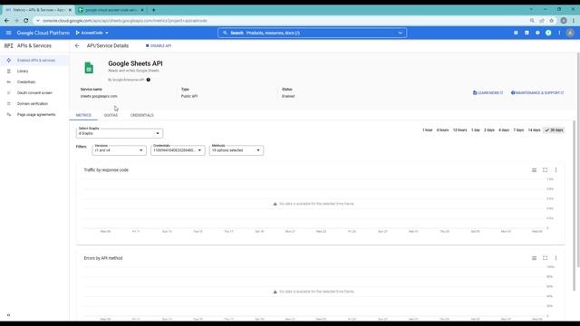Open Enabled APIs & services in sidebar
580x326 pixels.
tap(34, 61)
